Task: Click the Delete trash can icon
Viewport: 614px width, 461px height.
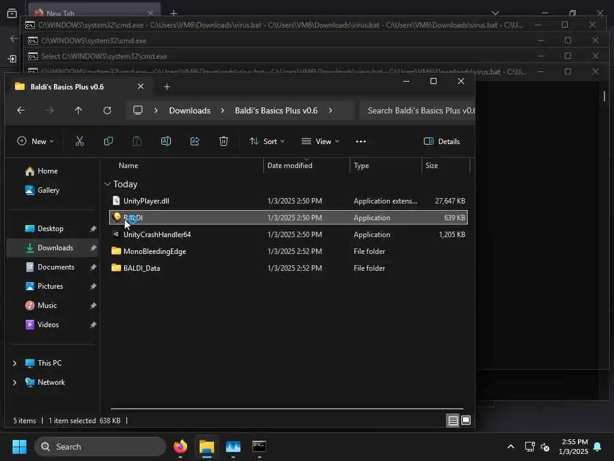Action: [x=223, y=142]
